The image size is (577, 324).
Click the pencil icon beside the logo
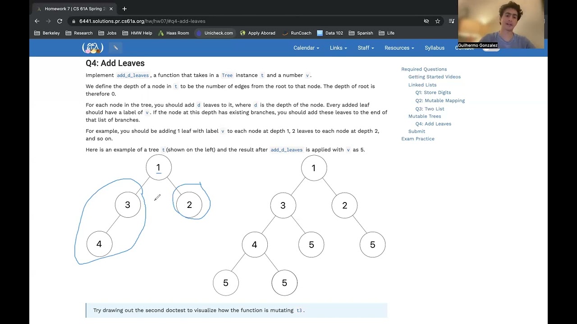point(115,47)
